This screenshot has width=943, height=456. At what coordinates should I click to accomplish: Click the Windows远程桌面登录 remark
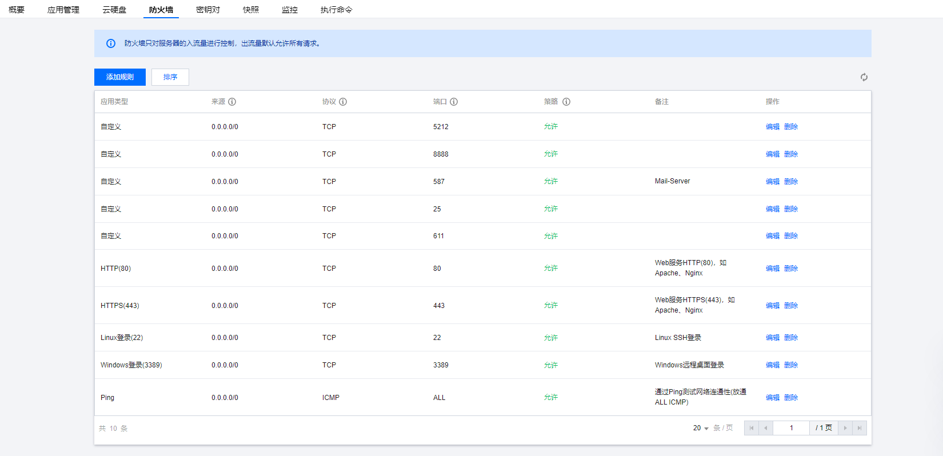coord(689,365)
